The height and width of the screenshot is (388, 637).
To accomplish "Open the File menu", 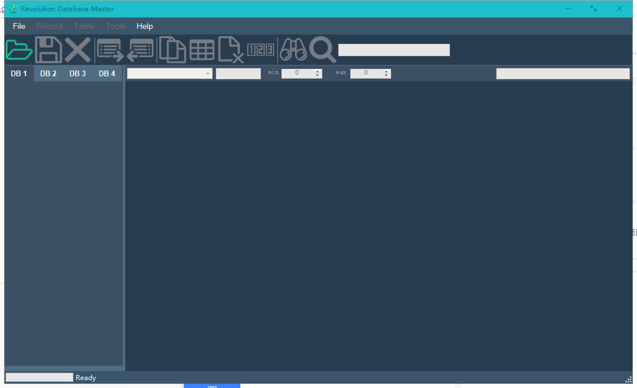I will tap(19, 26).
